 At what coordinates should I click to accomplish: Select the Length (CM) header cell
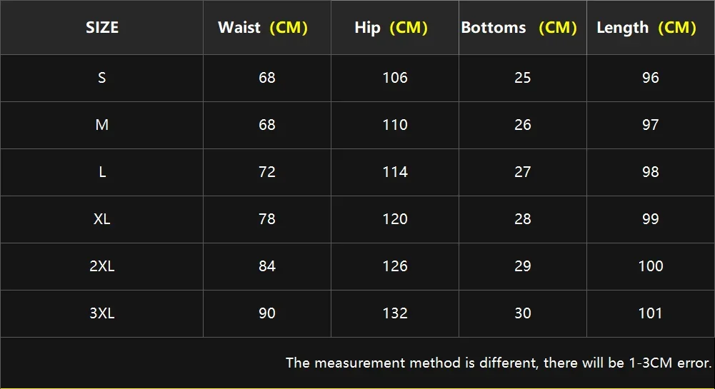point(646,28)
